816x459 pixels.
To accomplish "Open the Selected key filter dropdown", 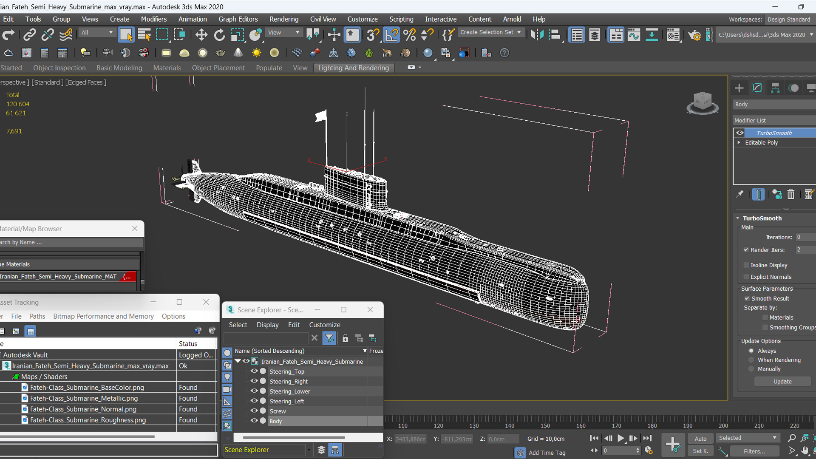I will click(748, 438).
